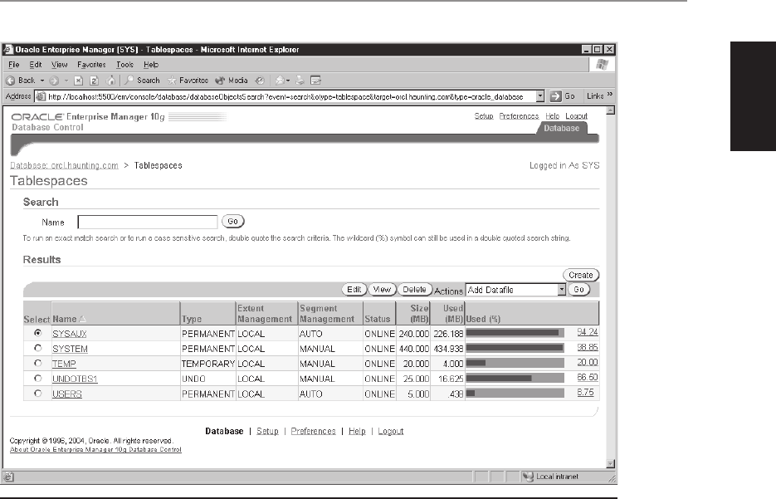The height and width of the screenshot is (499, 776).
Task: Click the Create button
Action: (580, 276)
